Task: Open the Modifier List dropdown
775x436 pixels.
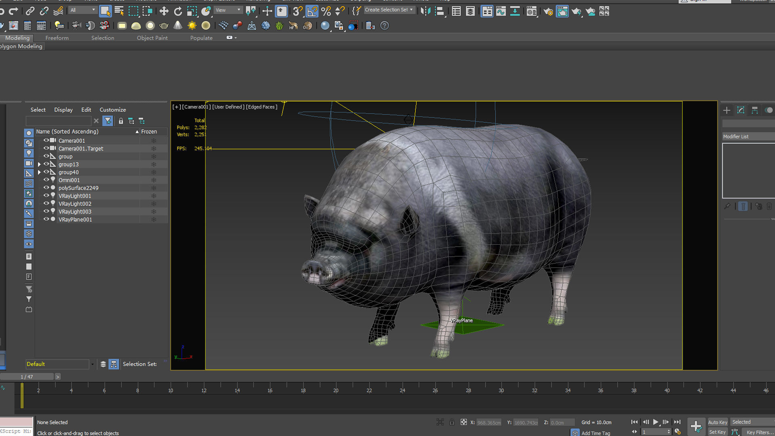Action: pos(748,136)
